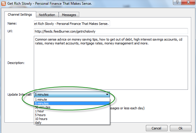The width and height of the screenshot is (196, 133).
Task: Select the Channel Settings tab
Action: click(20, 15)
